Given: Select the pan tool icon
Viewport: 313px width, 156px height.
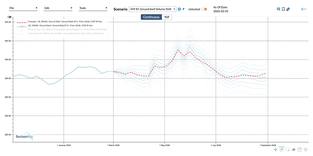Looking at the screenshot, I should coord(275,150).
